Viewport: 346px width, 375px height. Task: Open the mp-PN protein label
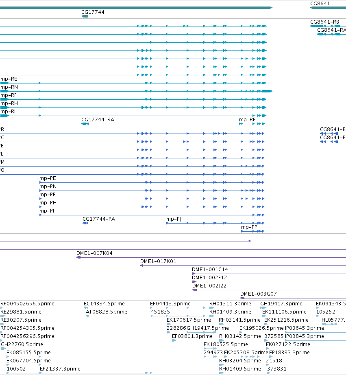[x=48, y=186]
